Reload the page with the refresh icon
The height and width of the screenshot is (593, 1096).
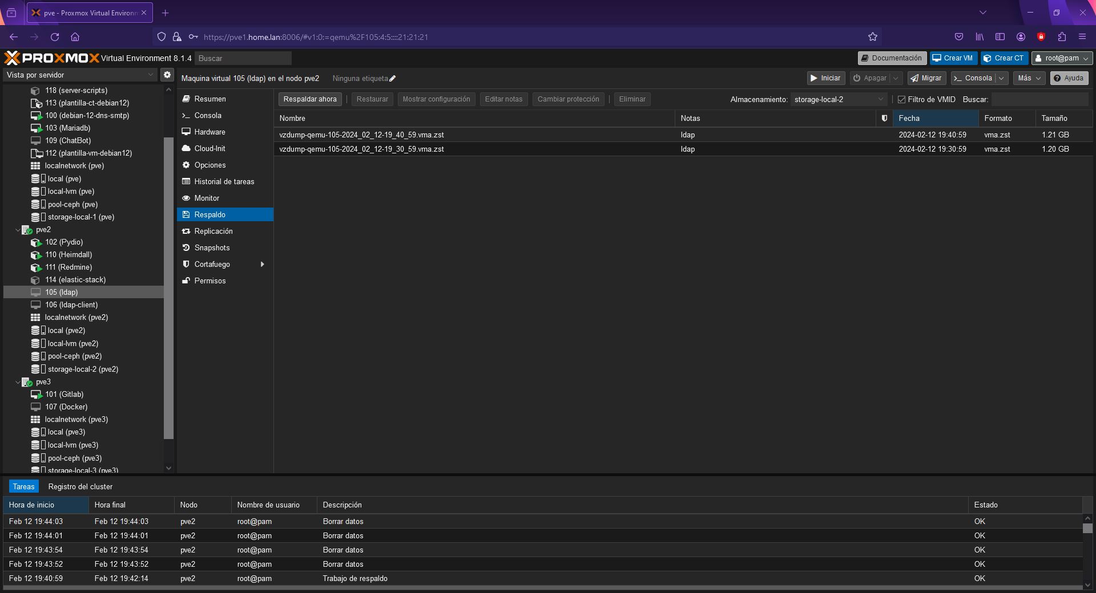[55, 37]
